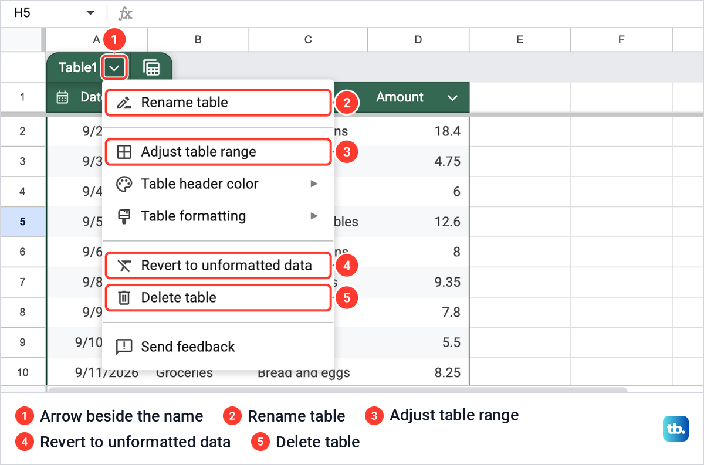The width and height of the screenshot is (704, 465).
Task: Click Send feedback in the menu
Action: (218, 347)
